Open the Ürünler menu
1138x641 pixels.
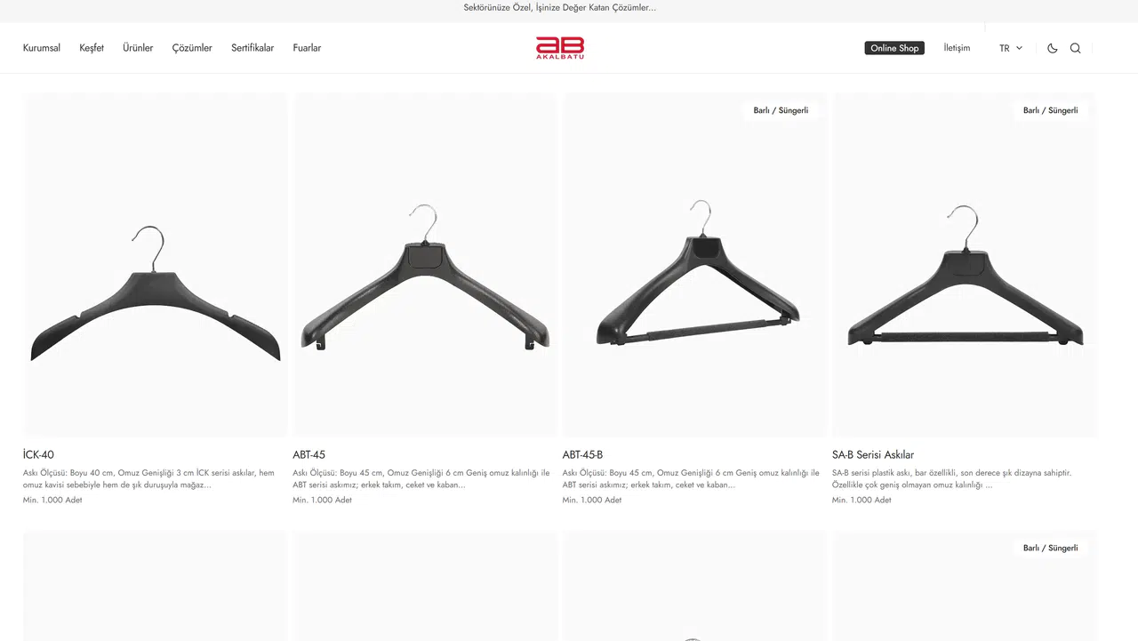(138, 48)
